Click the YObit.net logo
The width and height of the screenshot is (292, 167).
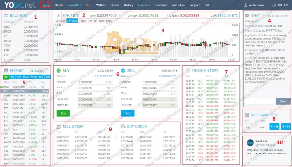[20, 5]
